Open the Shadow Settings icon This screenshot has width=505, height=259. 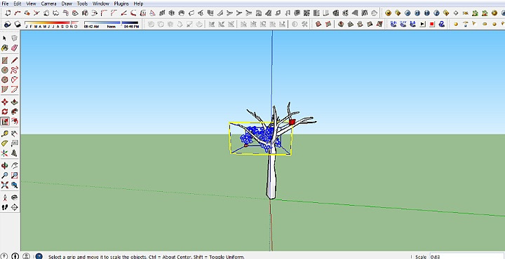click(8, 24)
